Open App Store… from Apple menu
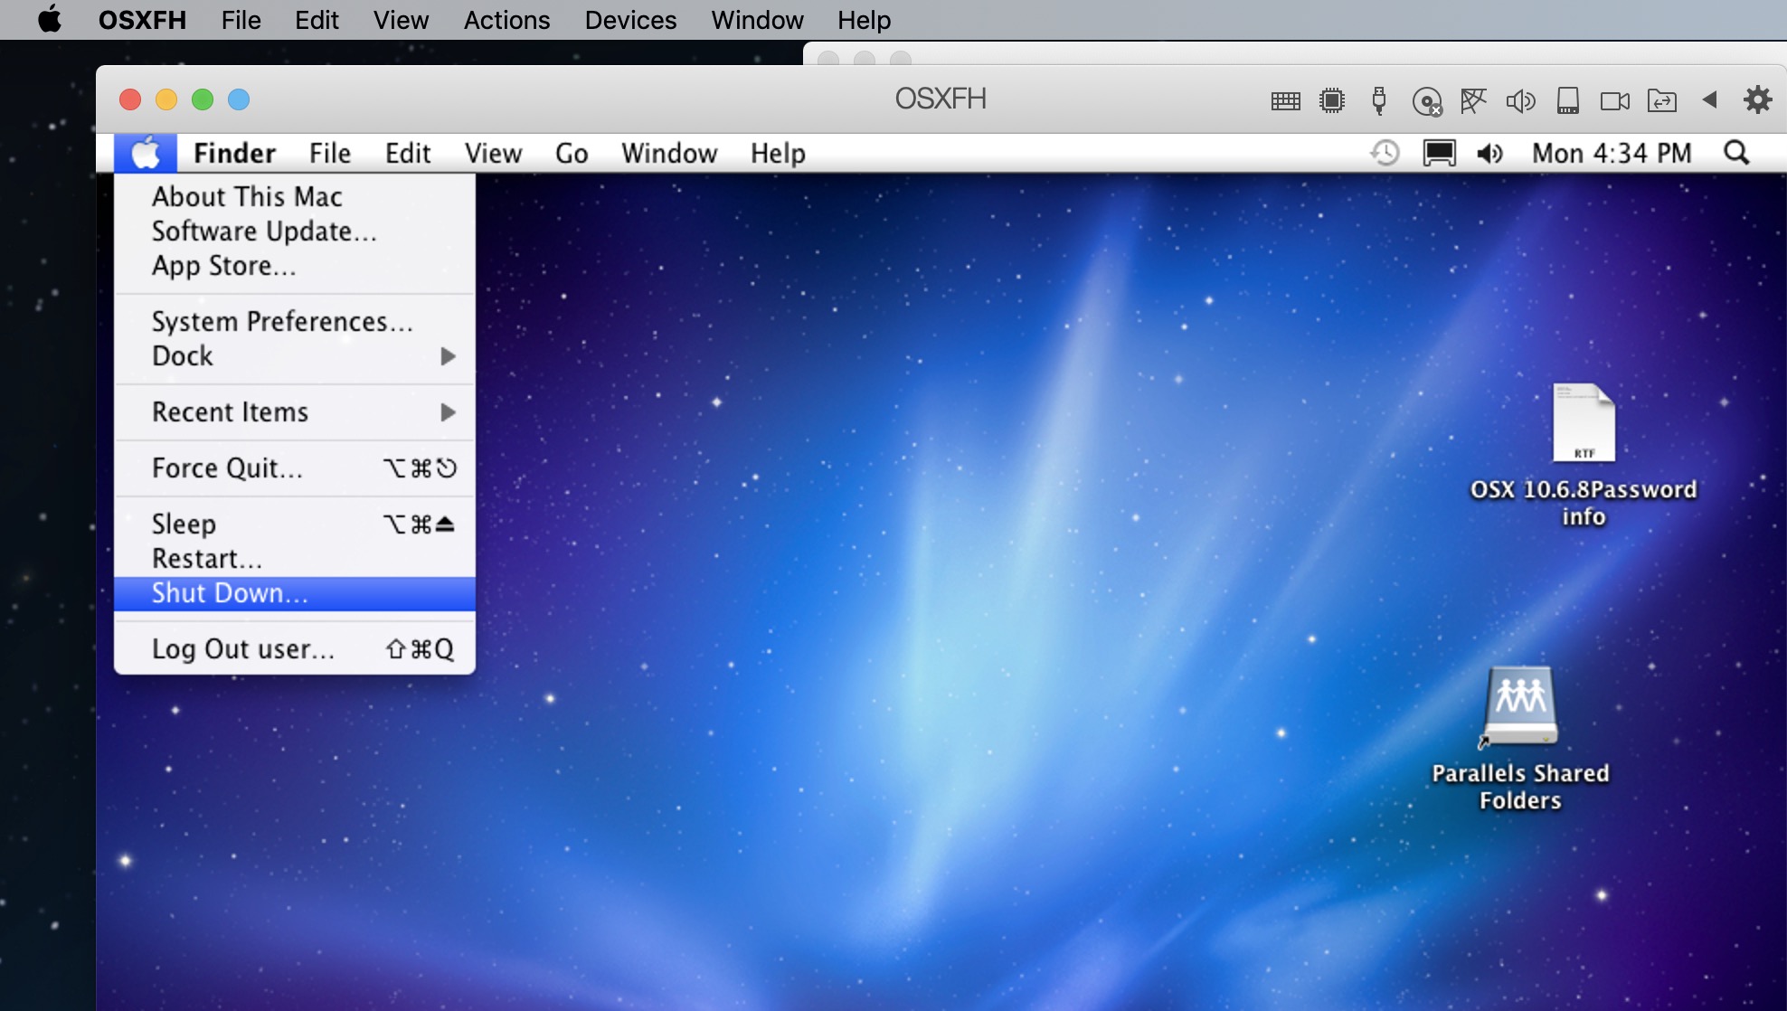1787x1011 pixels. (295, 265)
